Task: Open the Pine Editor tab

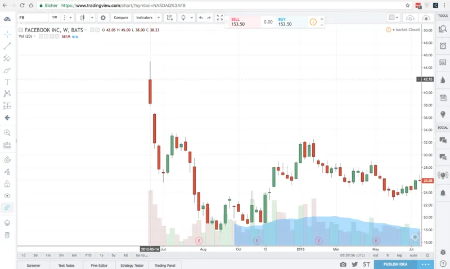Action: (x=99, y=265)
